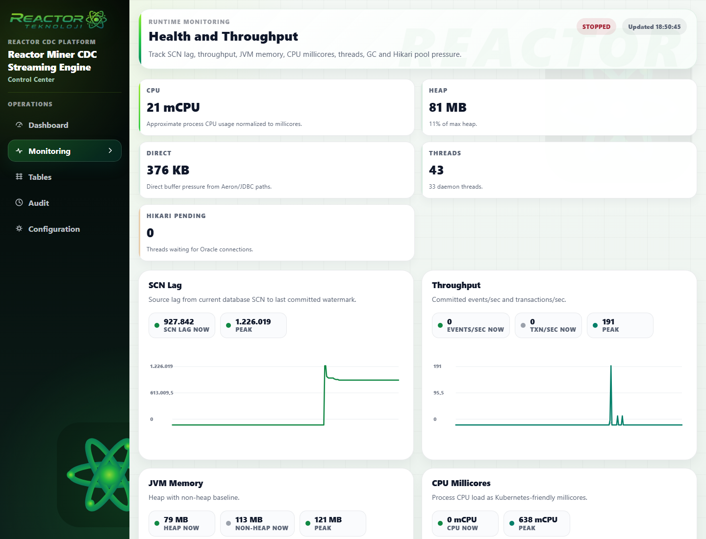
Task: Click the 613.009,5 axis label
Action: (x=162, y=393)
